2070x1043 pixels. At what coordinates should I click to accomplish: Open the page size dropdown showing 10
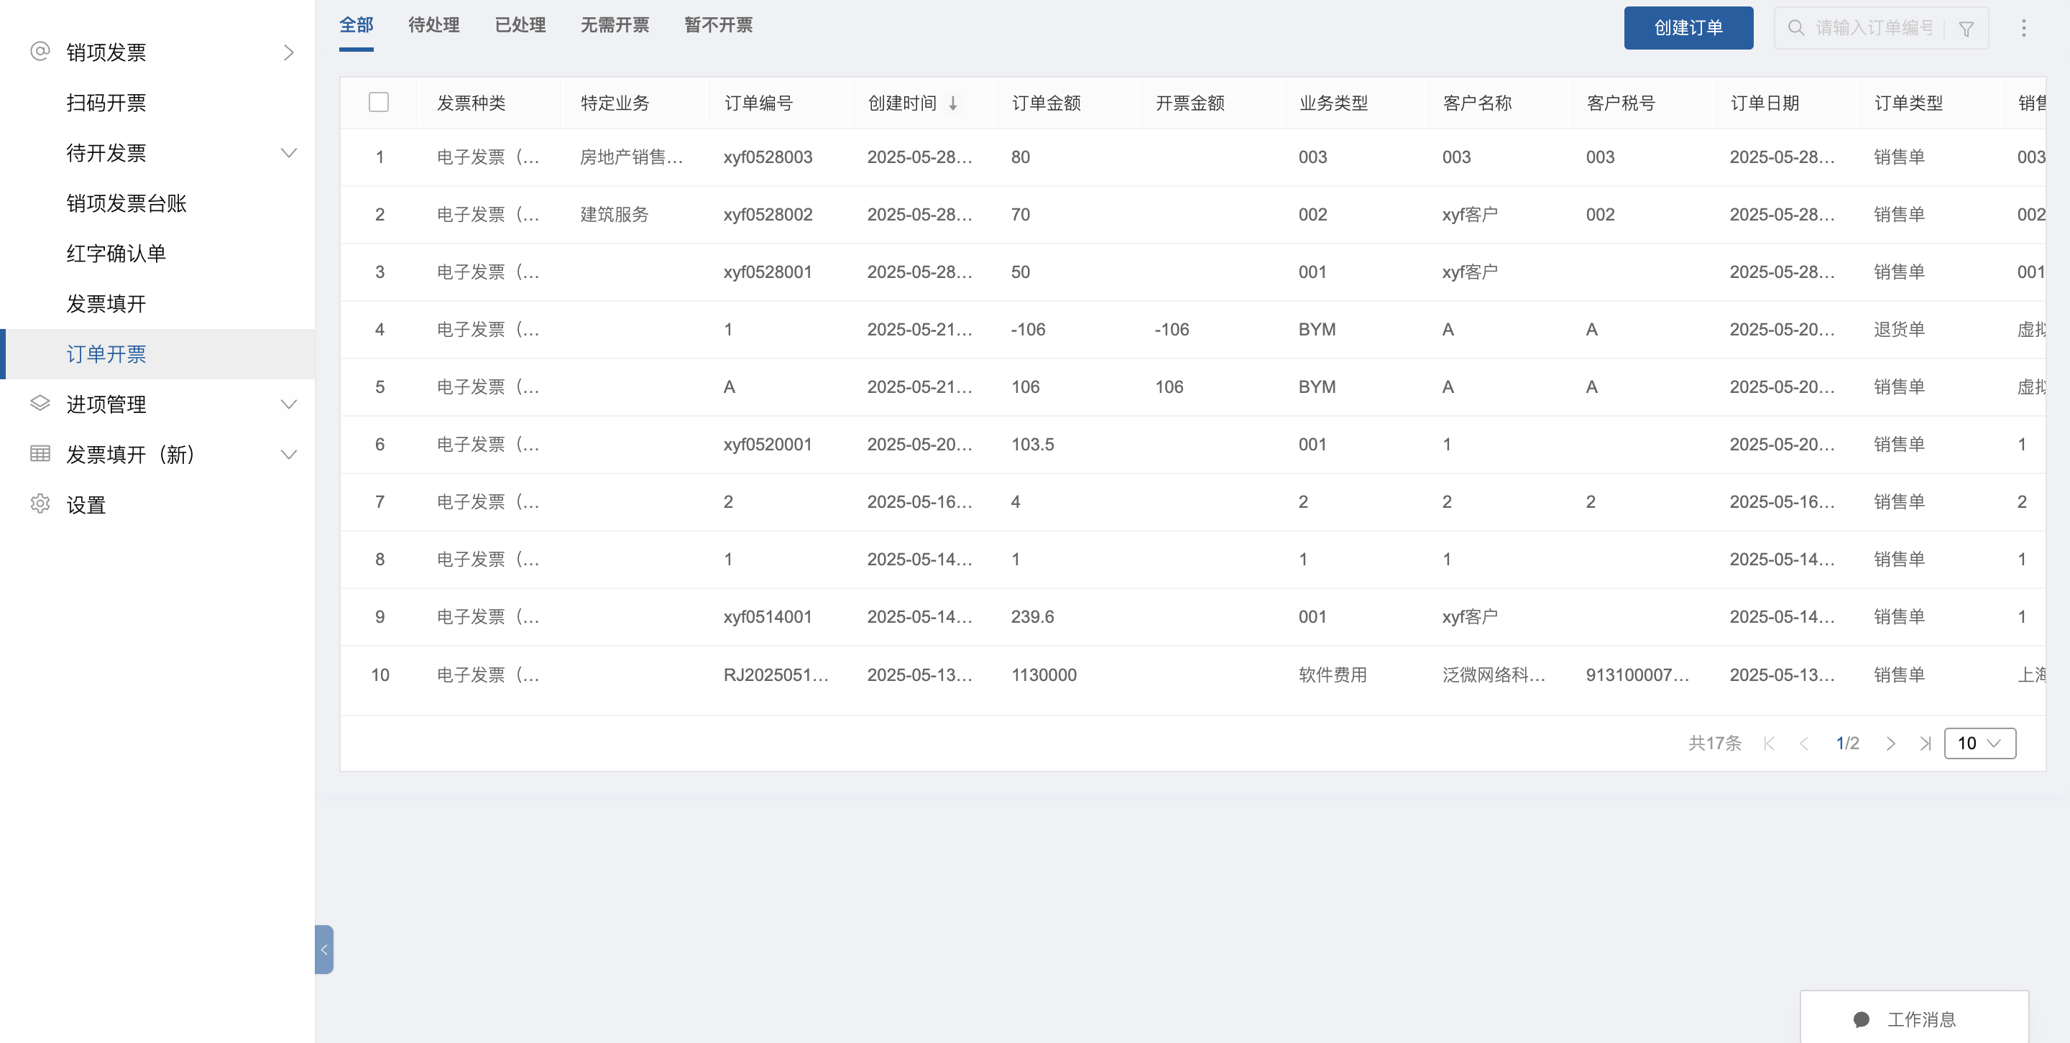[x=1980, y=743]
